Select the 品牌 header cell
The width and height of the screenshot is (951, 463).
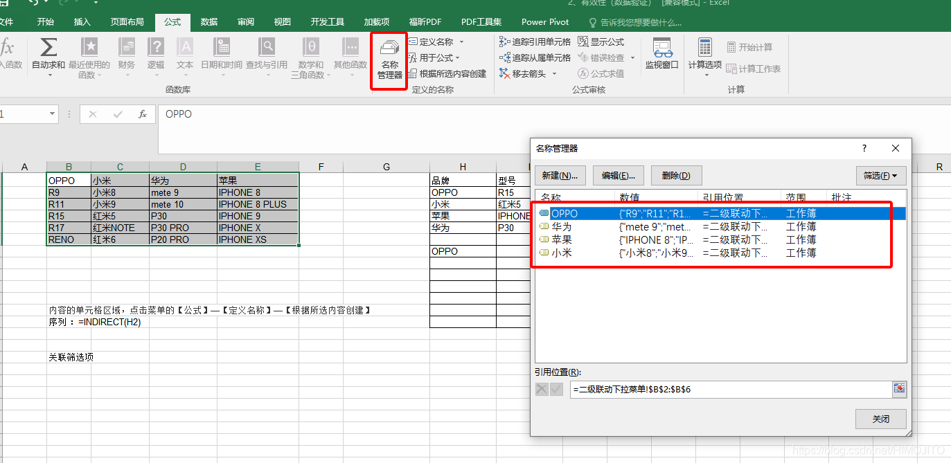463,181
